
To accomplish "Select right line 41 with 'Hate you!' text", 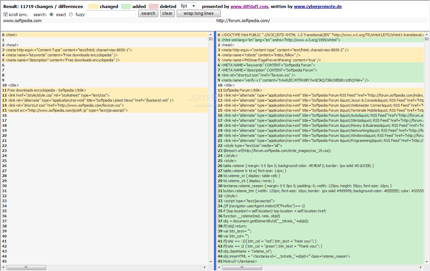I will click(x=320, y=241).
